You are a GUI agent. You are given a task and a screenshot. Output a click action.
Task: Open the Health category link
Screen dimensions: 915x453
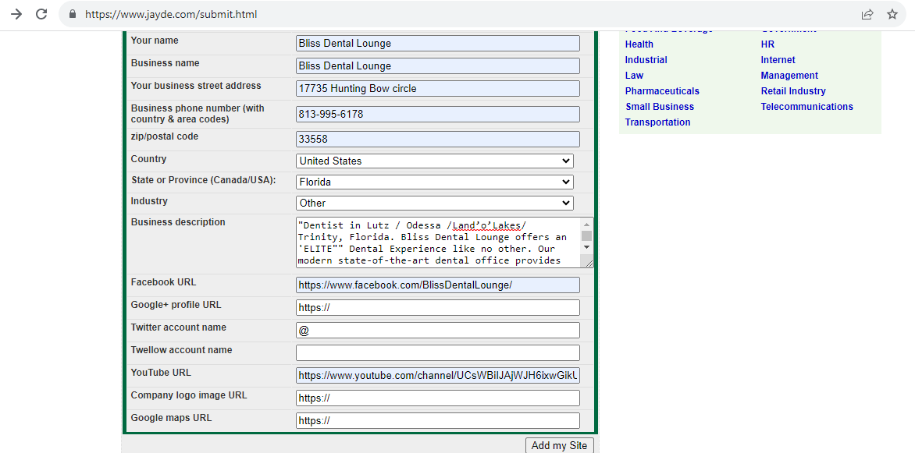(639, 44)
